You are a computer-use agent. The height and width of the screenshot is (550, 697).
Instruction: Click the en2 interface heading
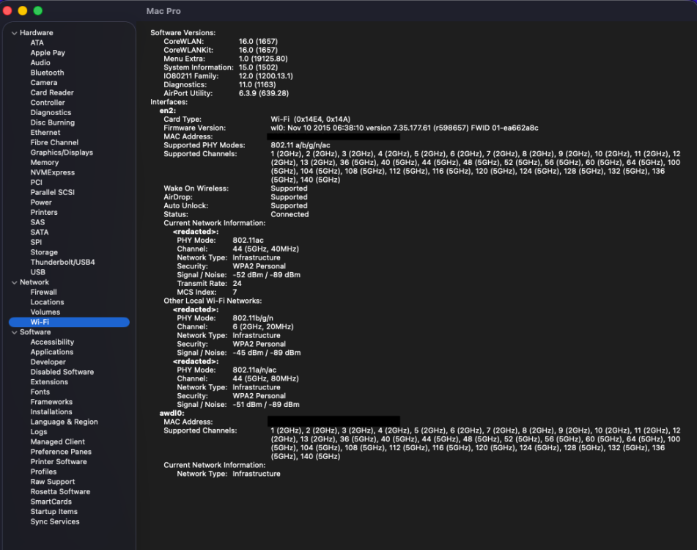point(168,111)
